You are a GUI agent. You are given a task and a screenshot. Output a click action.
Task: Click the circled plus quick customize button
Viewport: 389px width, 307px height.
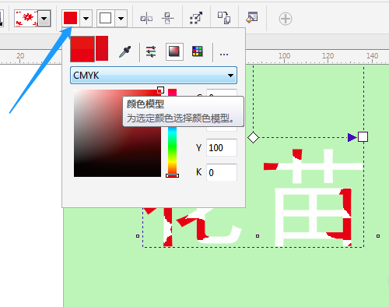[286, 19]
